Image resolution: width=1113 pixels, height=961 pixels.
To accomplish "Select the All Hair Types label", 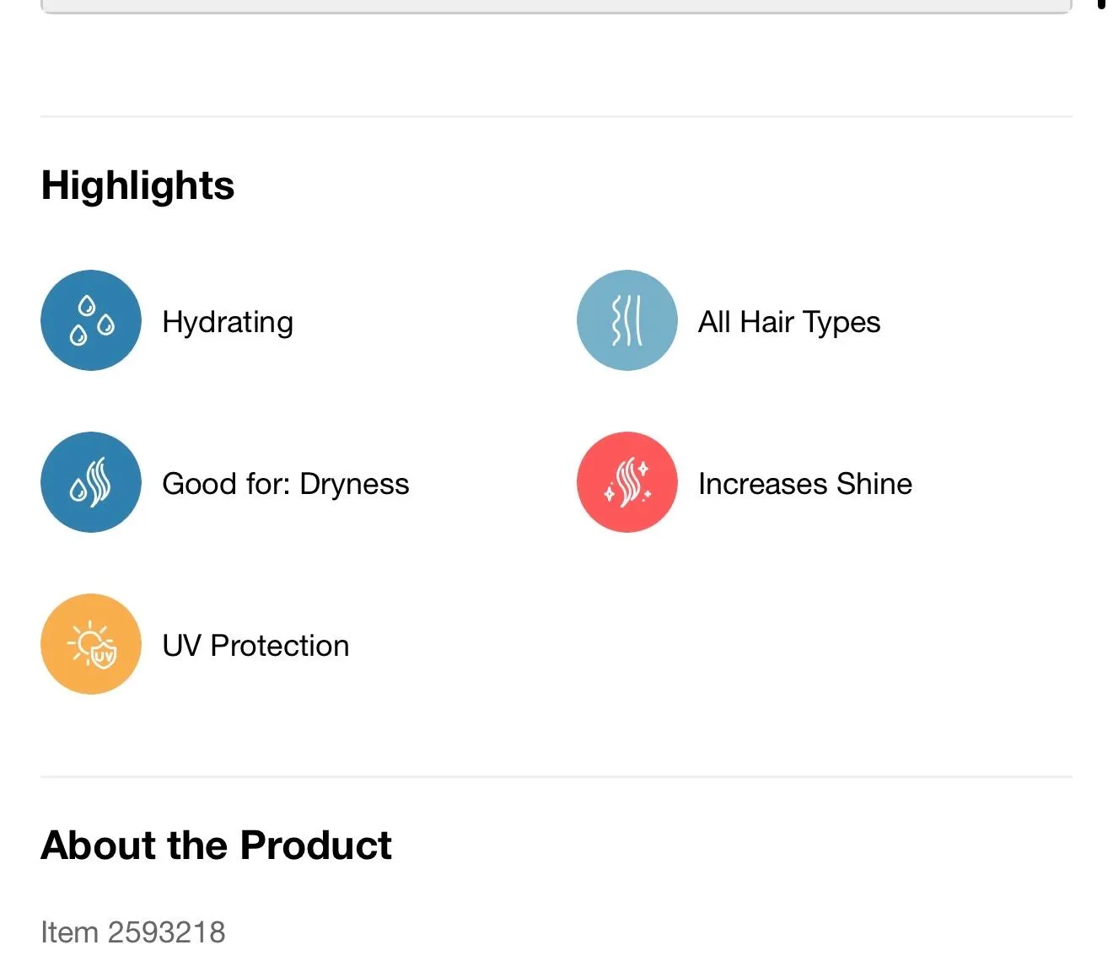I will (x=789, y=323).
